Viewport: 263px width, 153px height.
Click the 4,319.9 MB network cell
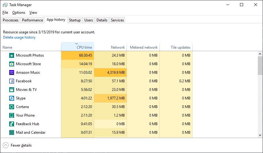110,73
